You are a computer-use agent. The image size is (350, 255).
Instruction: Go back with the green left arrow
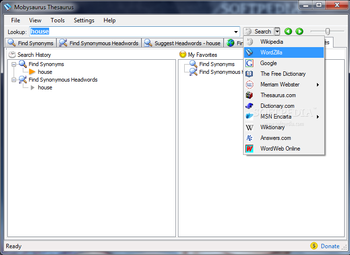coord(288,31)
